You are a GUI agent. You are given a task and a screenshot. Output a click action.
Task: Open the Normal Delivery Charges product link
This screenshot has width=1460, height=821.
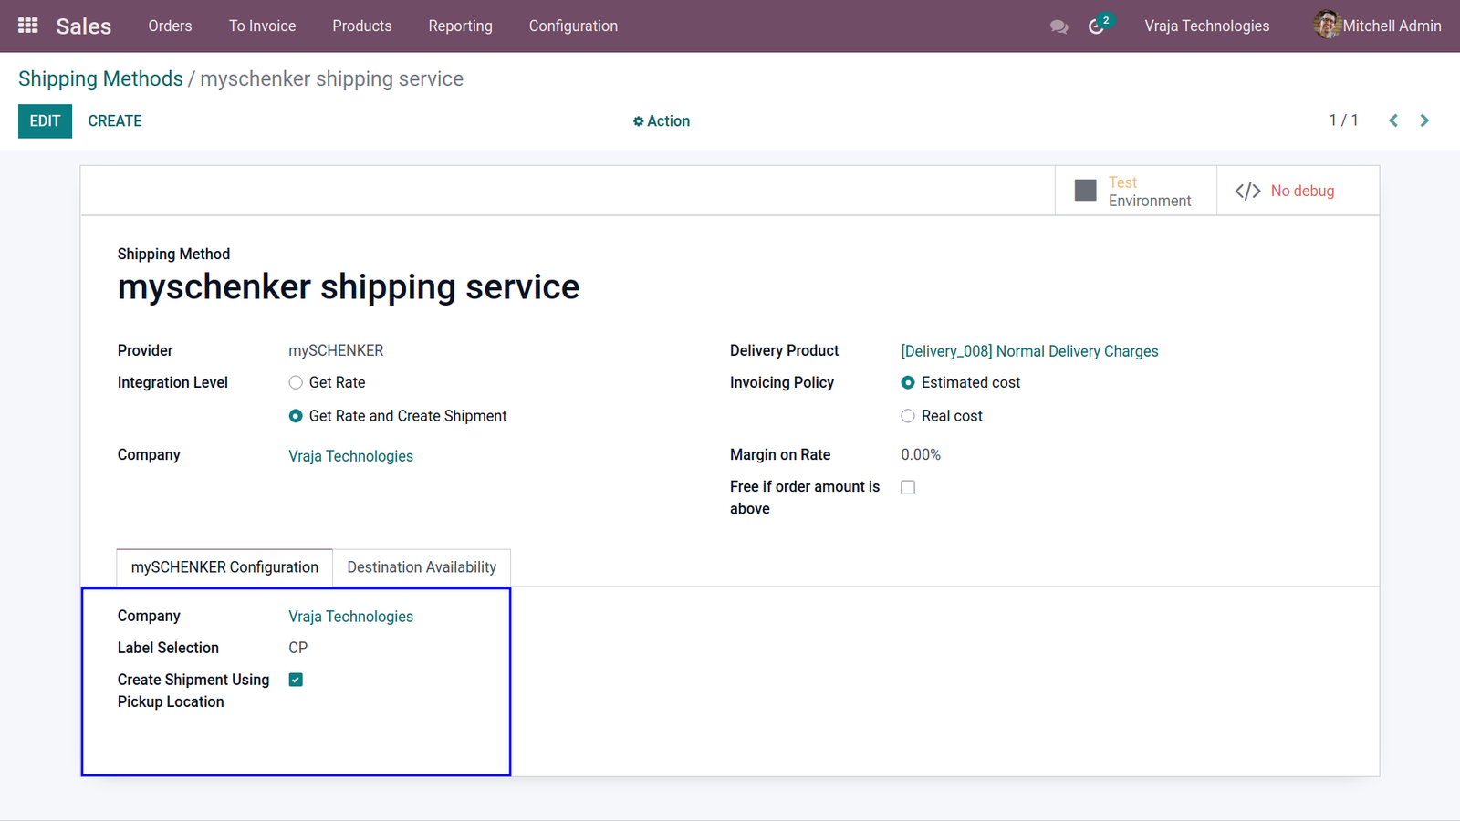point(1029,351)
